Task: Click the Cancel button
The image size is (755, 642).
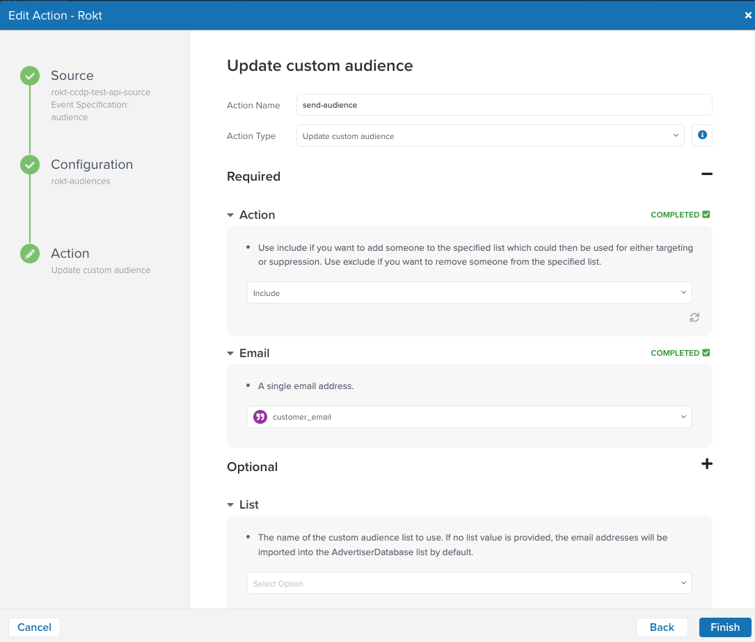Action: point(34,627)
